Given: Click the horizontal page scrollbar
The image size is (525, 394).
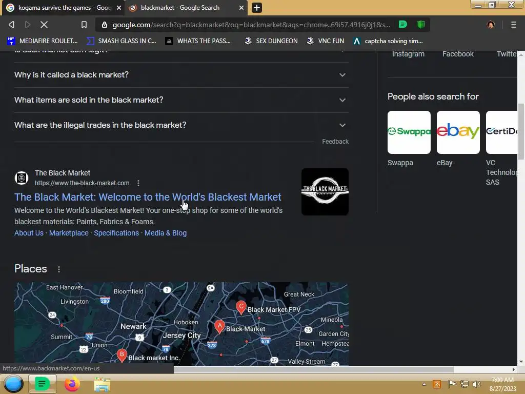Looking at the screenshot, I should point(314,369).
